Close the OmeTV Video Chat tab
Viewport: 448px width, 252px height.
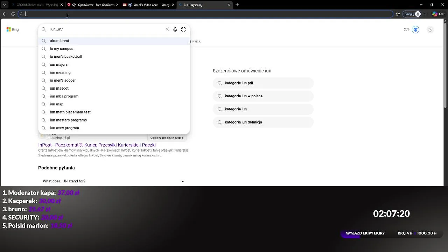pos(173,5)
